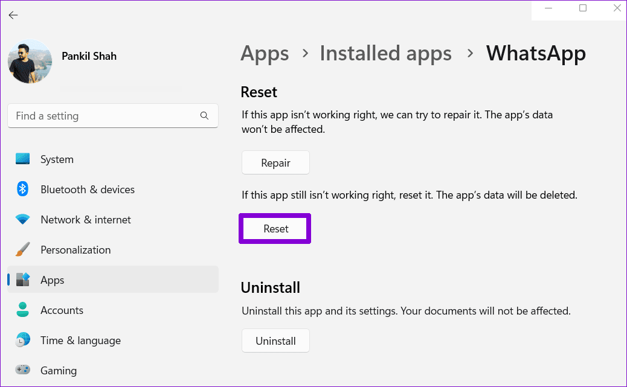Screen dimensions: 627x387
Task: Click the Repair button
Action: tap(275, 162)
